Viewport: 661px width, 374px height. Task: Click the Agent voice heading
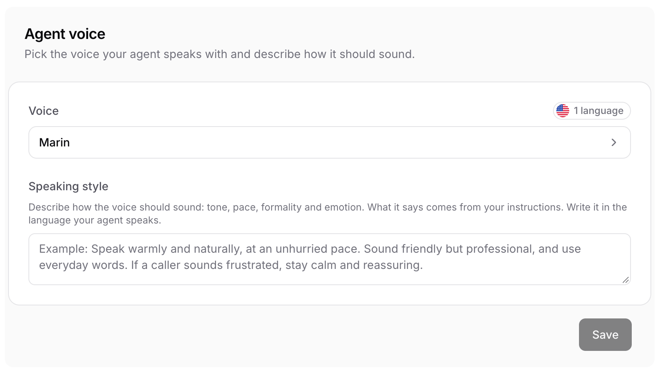pos(65,34)
